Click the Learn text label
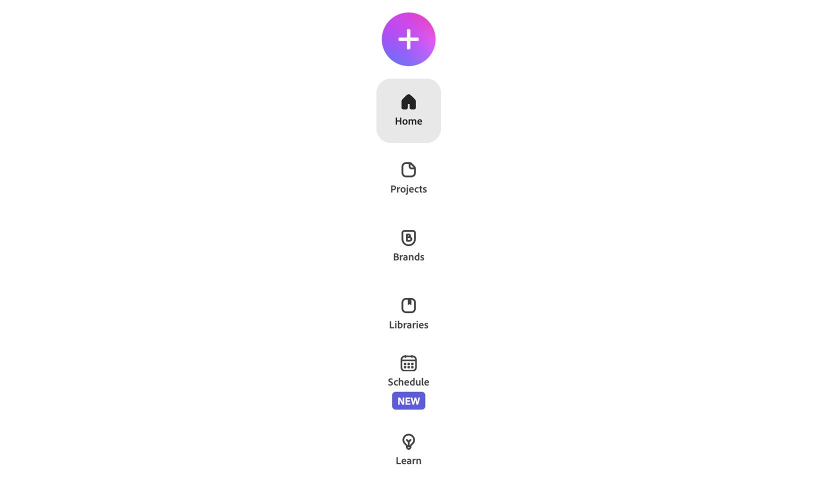This screenshot has width=826, height=490. (408, 460)
